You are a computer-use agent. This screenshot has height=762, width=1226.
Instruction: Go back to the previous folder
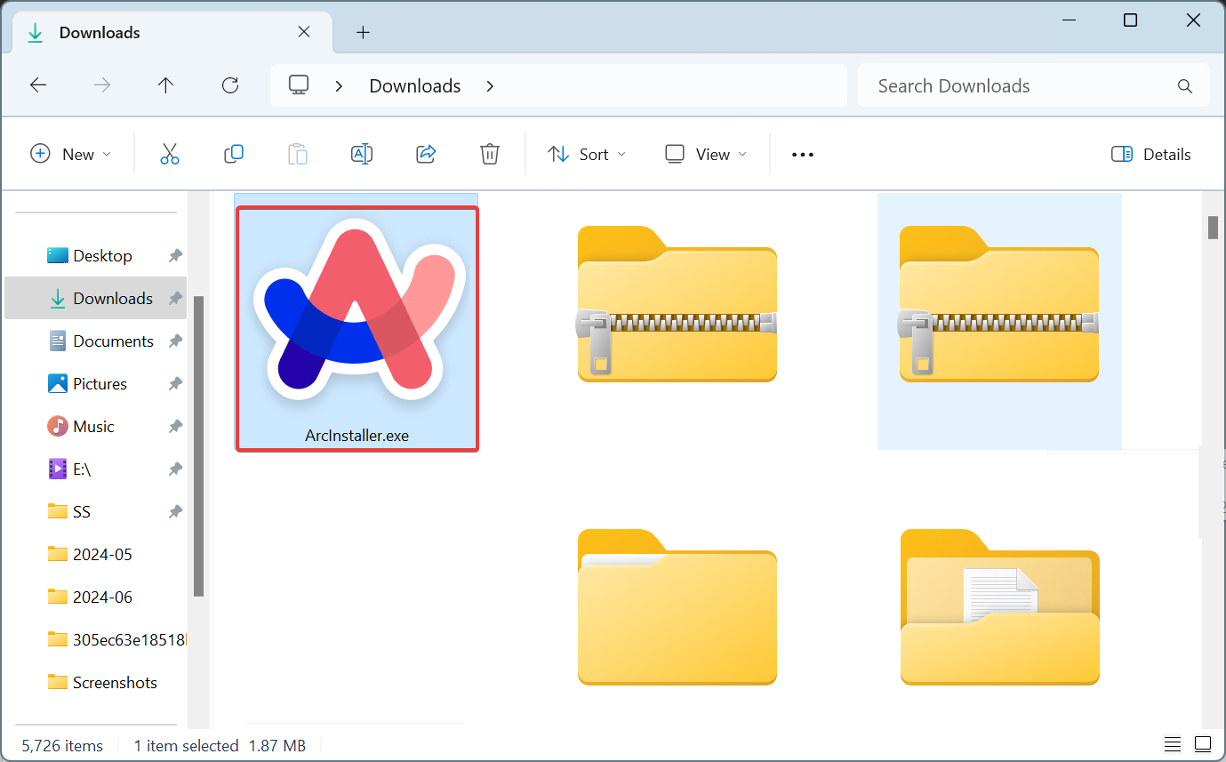point(38,85)
